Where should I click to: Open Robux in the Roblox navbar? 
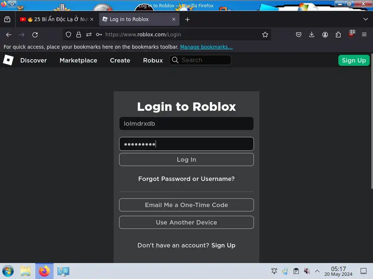(x=153, y=60)
